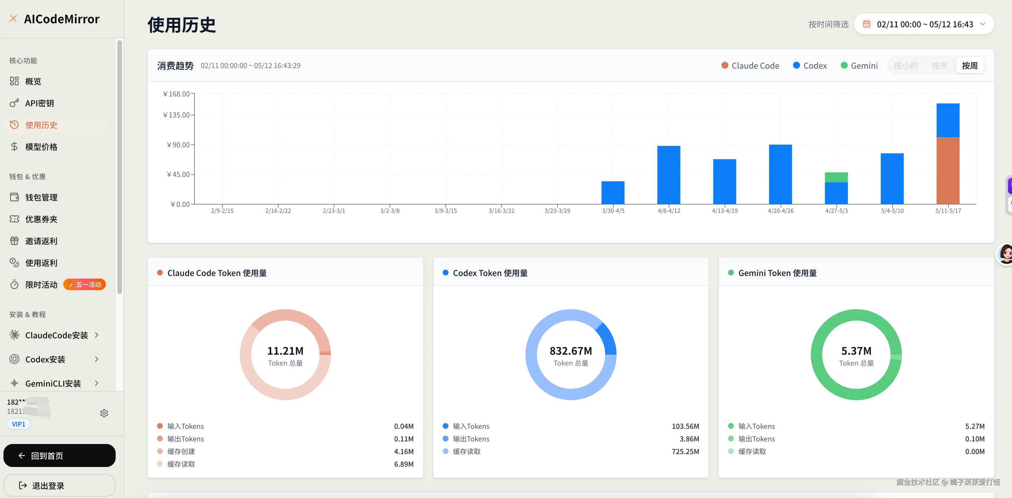Click the API密钥 key icon
This screenshot has height=498, width=1012.
(14, 103)
